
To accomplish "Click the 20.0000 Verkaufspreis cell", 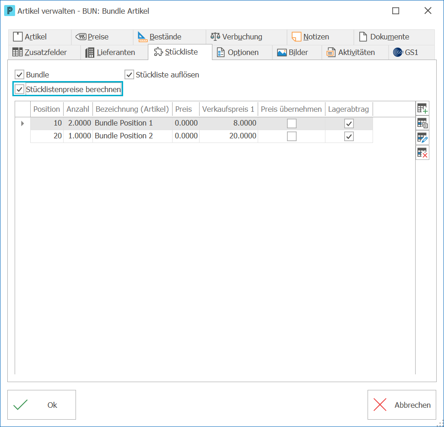I will click(228, 136).
